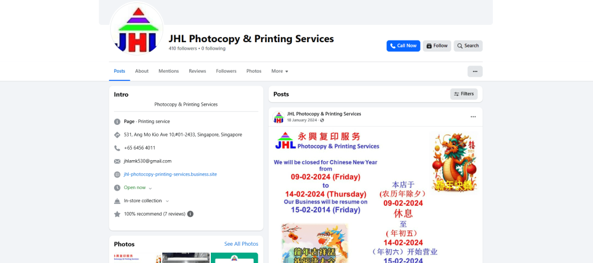Image resolution: width=593 pixels, height=263 pixels.
Task: Click the service bell icon
Action: point(117,201)
